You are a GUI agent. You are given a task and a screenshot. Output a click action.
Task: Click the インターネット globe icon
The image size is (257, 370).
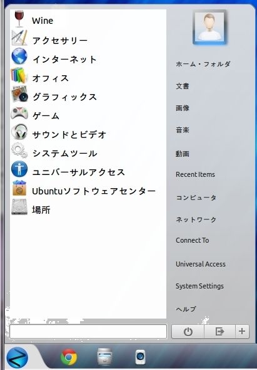[x=19, y=56]
